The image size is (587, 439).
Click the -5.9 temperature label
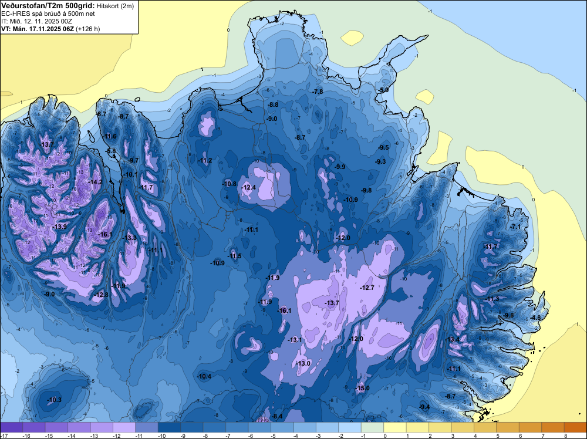383,90
